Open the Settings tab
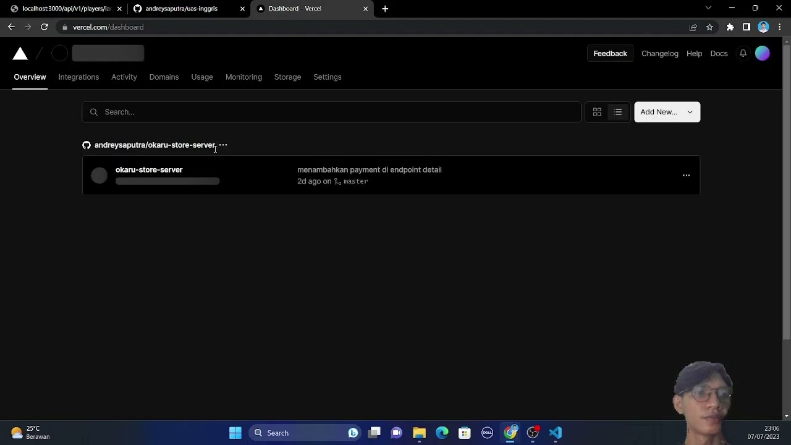Viewport: 791px width, 445px height. [x=328, y=77]
